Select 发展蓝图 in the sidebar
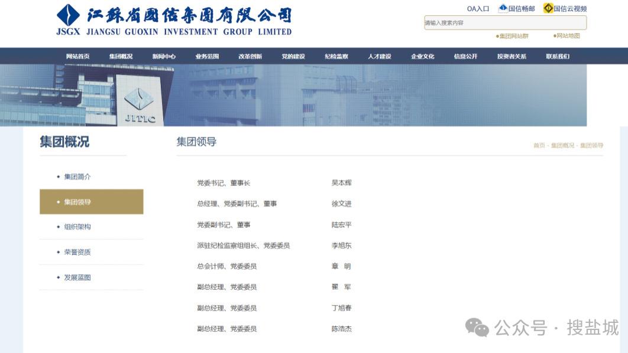The image size is (628, 353). point(77,277)
